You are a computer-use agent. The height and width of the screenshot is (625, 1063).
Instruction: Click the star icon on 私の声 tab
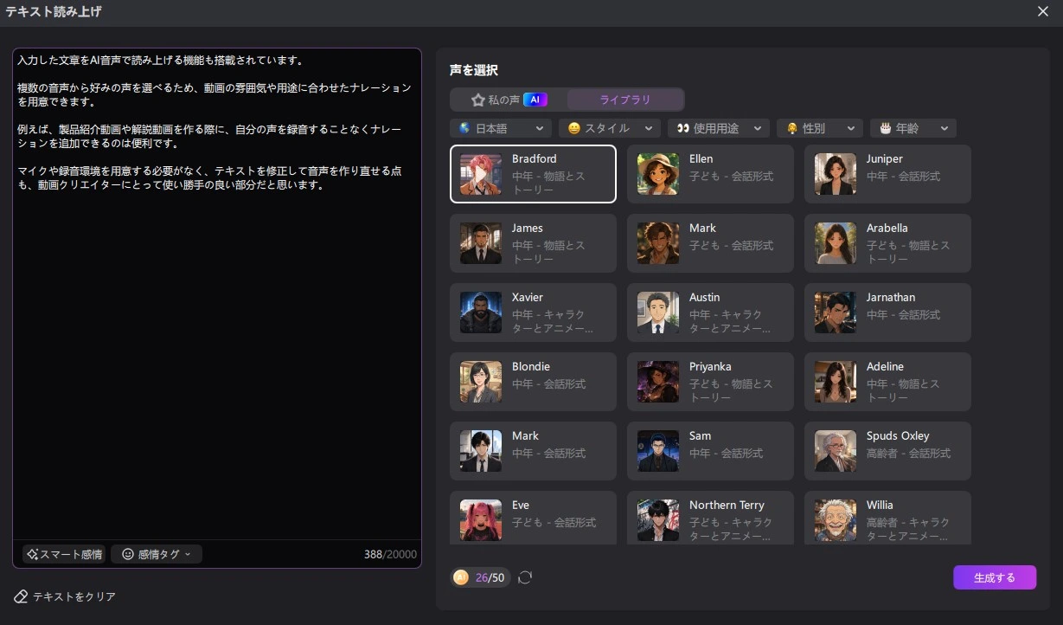point(478,100)
